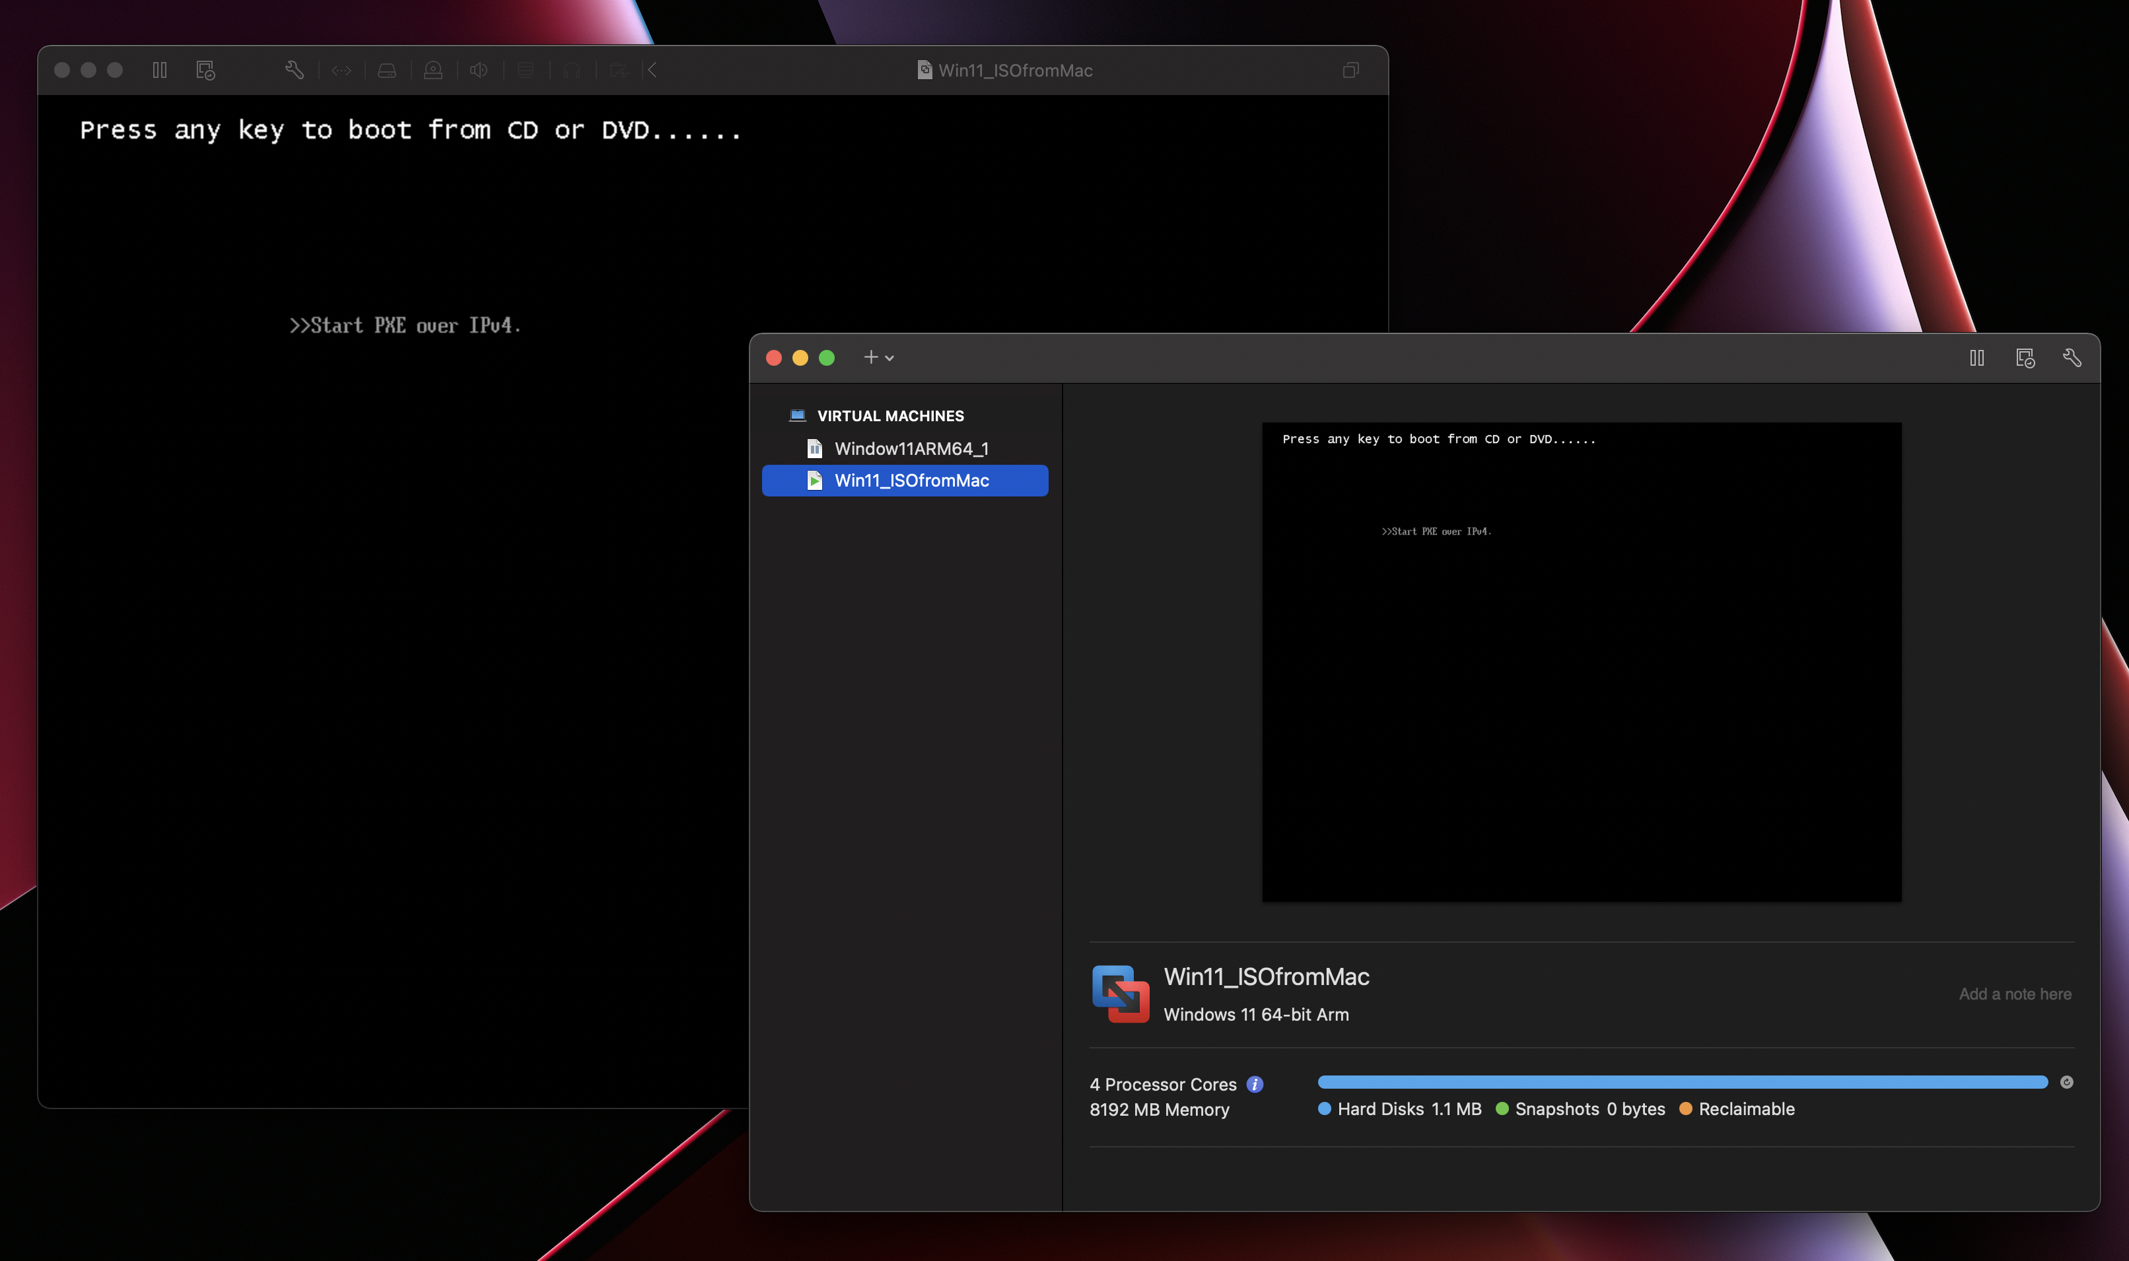2129x1261 pixels.
Task: Click the Snapshots 0 bytes legend entry
Action: pyautogui.click(x=1580, y=1109)
